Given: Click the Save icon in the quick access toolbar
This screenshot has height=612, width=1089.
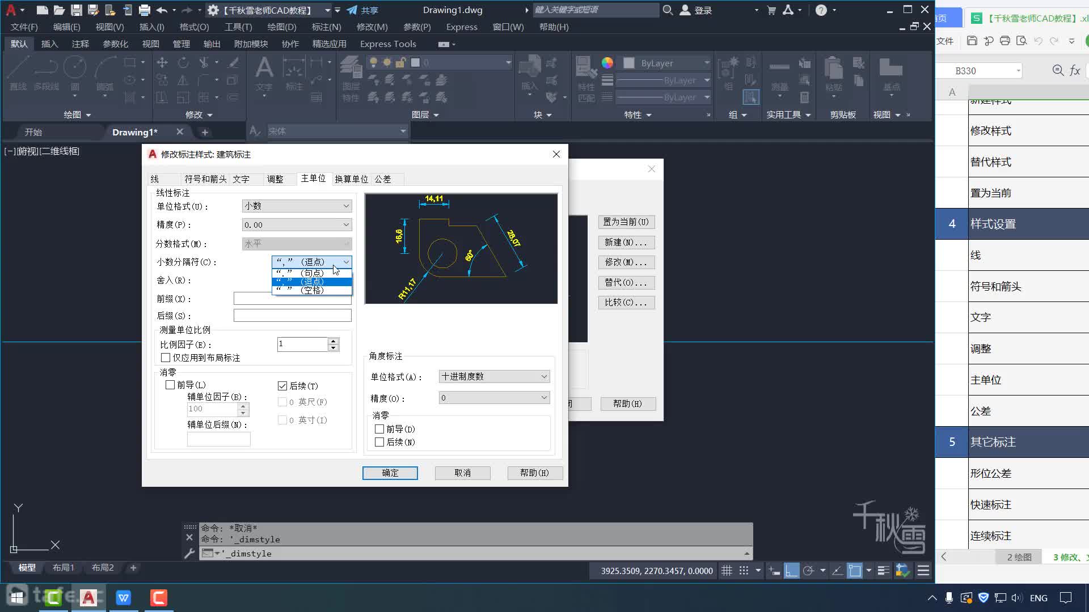Looking at the screenshot, I should point(76,10).
